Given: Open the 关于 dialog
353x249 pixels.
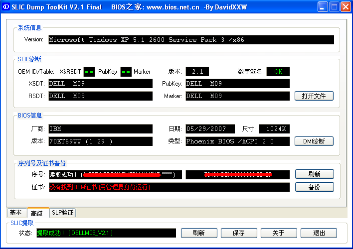Looking at the screenshot, I should (279, 233).
